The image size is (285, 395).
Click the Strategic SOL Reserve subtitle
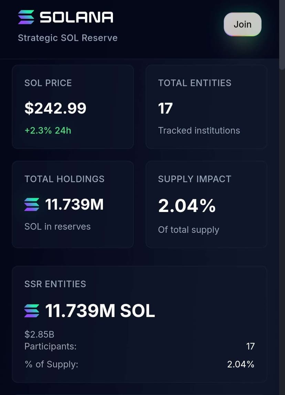coord(67,38)
